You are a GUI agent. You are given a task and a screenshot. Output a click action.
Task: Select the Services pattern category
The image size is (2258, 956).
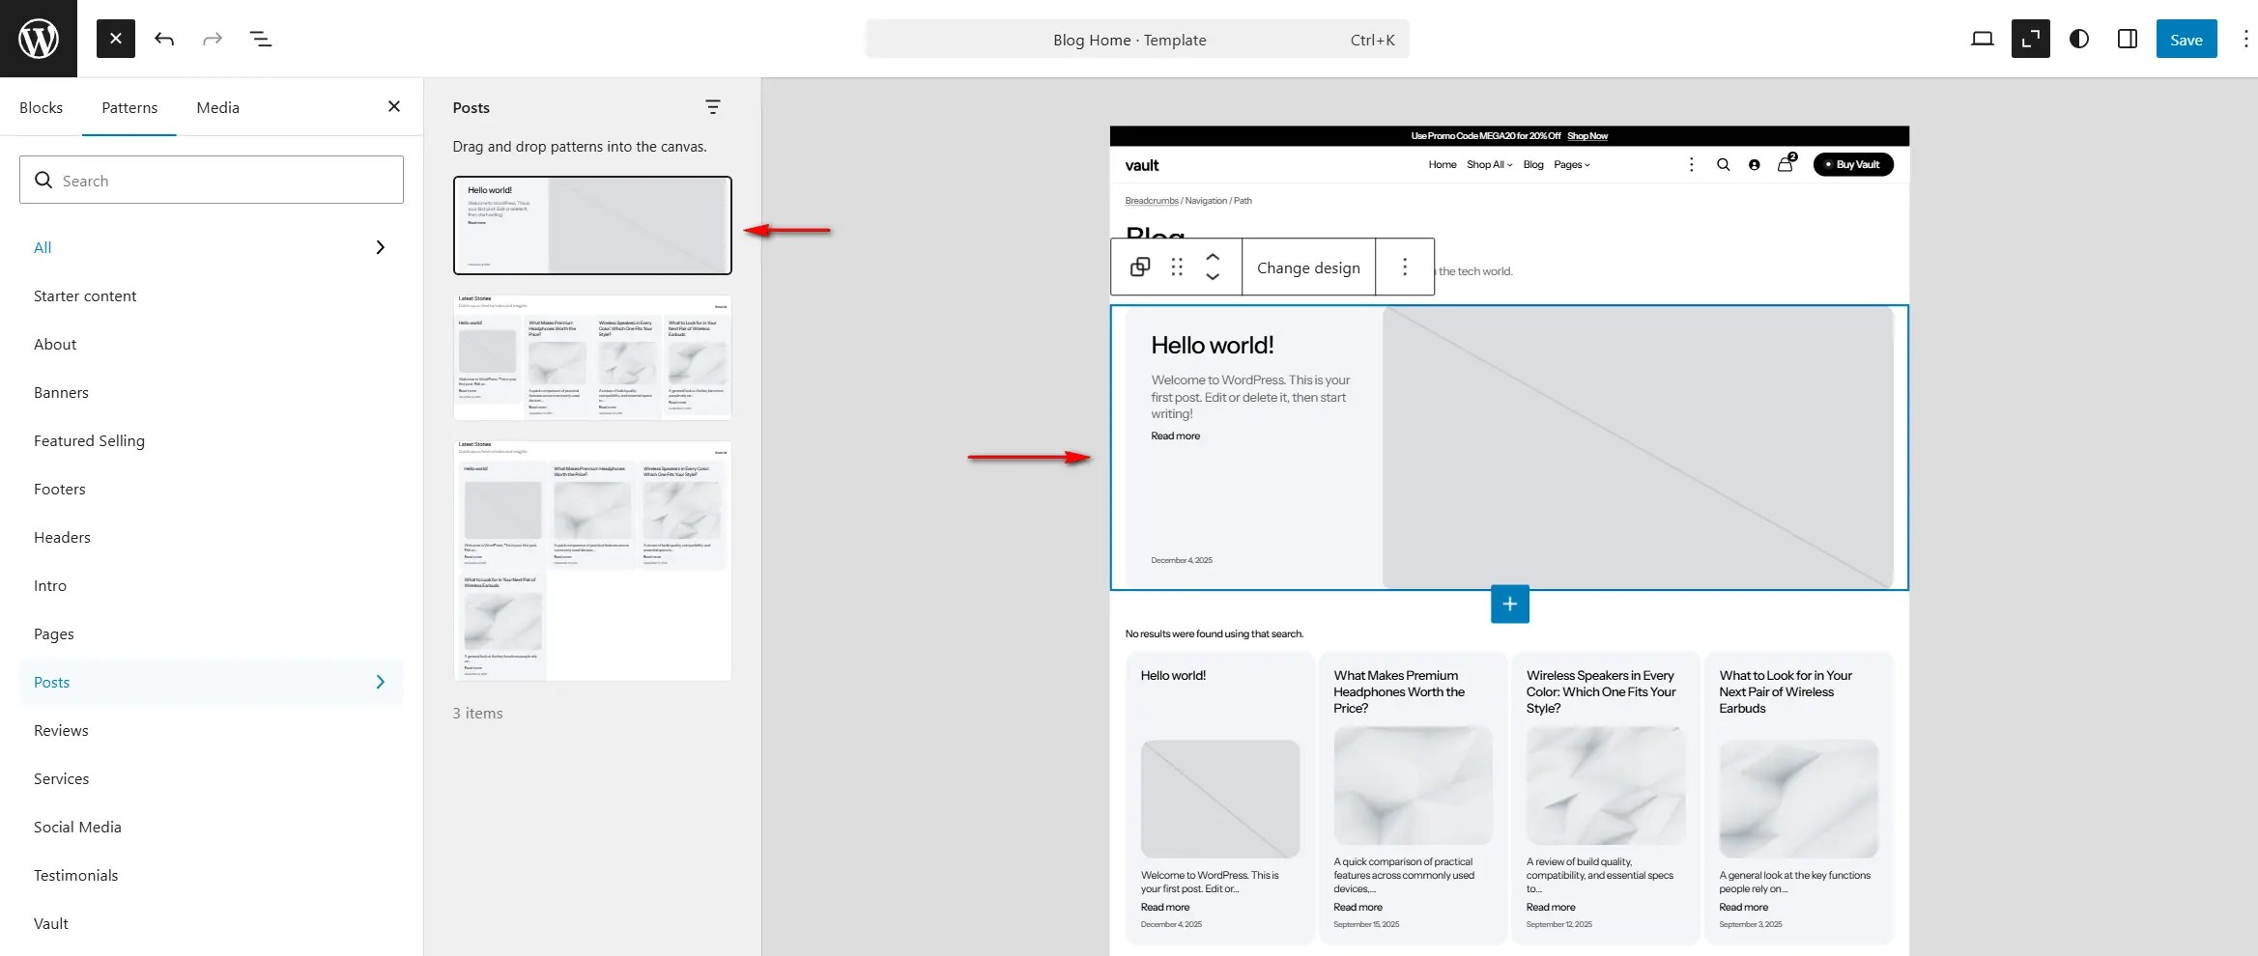tap(211, 778)
